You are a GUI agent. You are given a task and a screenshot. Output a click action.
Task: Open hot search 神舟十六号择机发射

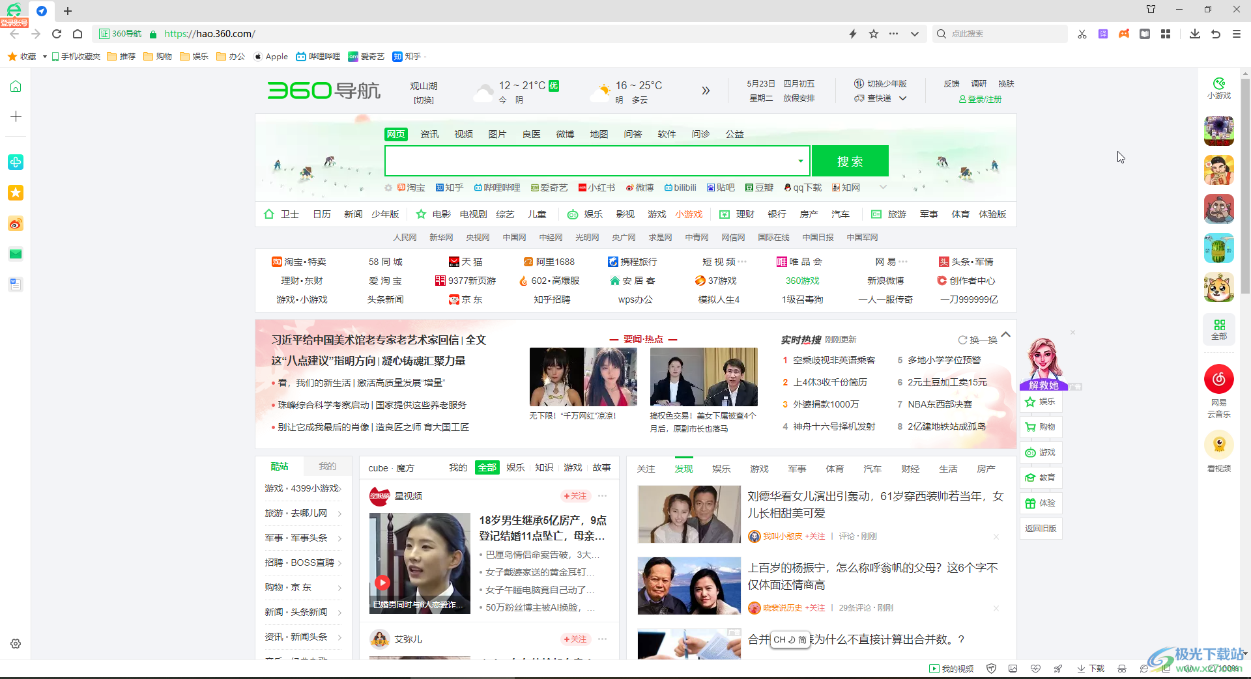click(834, 426)
